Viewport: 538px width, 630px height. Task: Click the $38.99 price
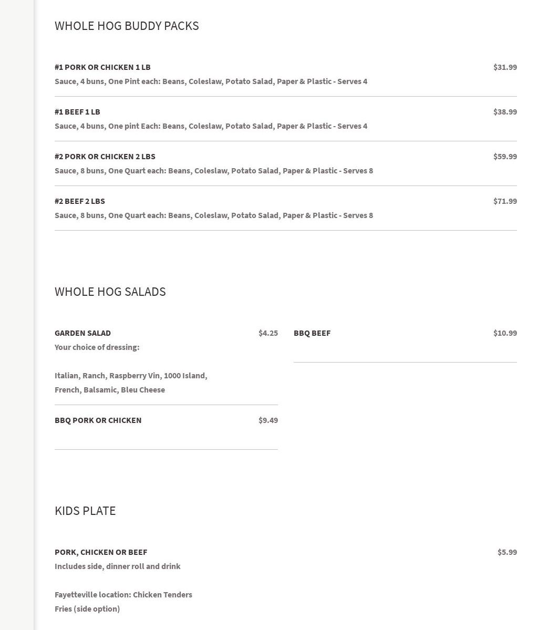click(x=504, y=112)
